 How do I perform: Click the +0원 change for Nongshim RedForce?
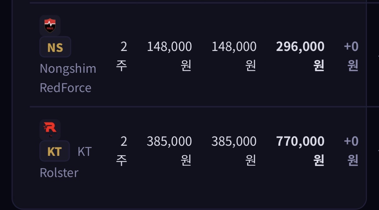pyautogui.click(x=351, y=56)
